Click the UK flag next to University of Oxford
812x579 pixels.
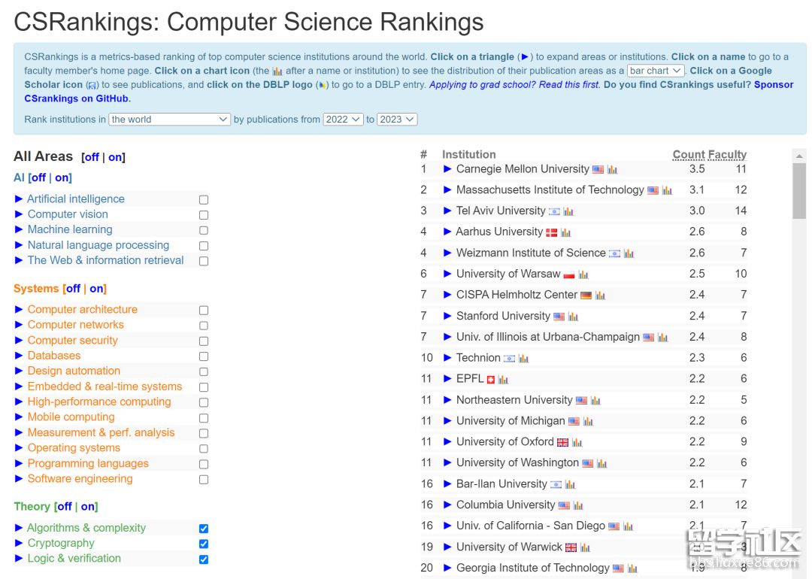[563, 442]
